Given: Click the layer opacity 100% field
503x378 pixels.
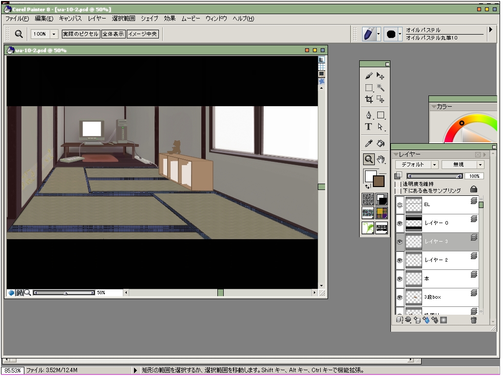Looking at the screenshot, I should click(x=474, y=176).
